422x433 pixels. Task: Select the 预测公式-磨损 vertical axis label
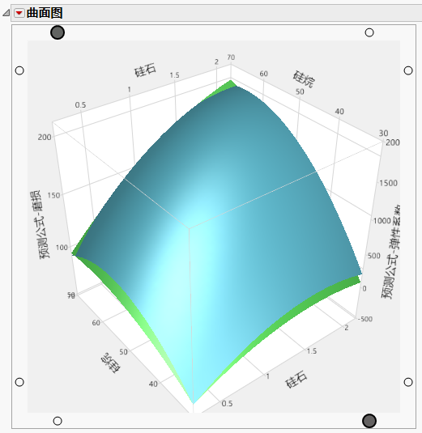pyautogui.click(x=40, y=224)
